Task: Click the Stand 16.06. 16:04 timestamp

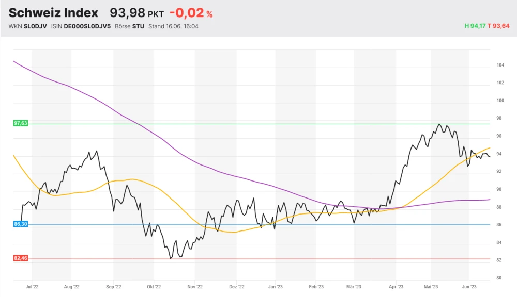Action: tap(173, 26)
